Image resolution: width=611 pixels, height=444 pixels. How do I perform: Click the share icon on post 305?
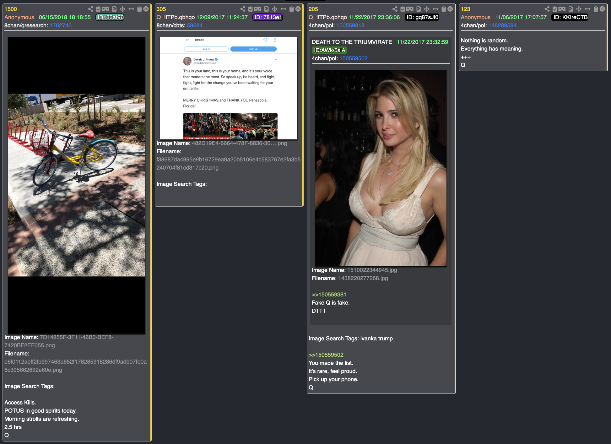point(243,9)
